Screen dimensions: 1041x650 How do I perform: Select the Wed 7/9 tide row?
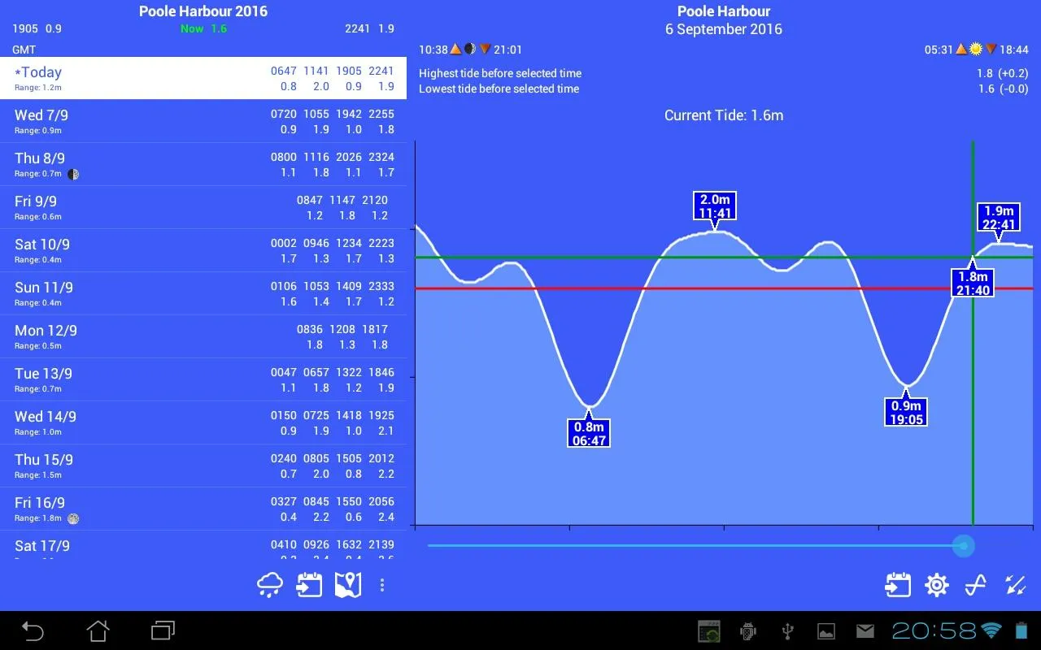[203, 121]
